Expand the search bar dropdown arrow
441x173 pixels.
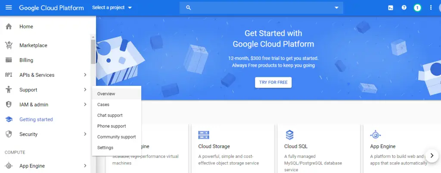pyautogui.click(x=336, y=8)
